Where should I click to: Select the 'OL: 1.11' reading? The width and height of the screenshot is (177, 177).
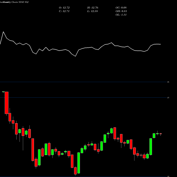tap(121, 15)
